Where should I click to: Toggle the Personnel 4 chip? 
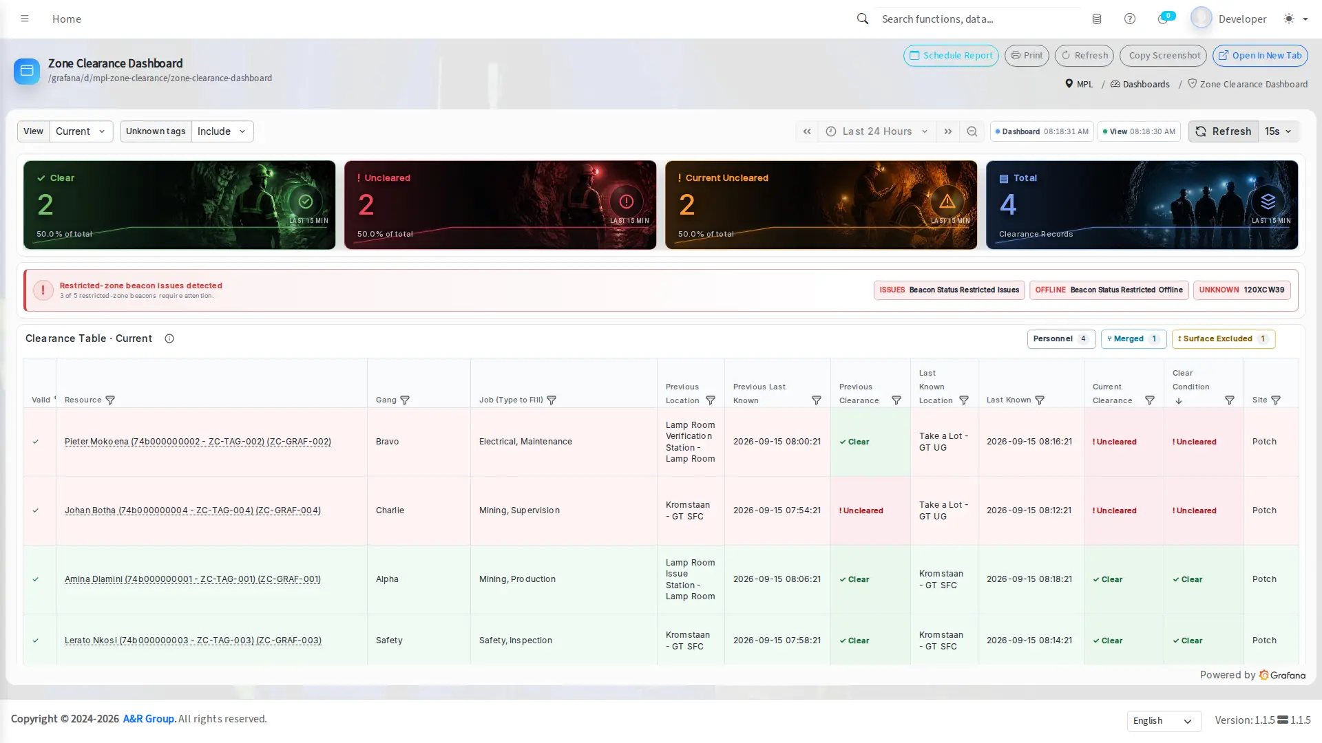[1061, 338]
